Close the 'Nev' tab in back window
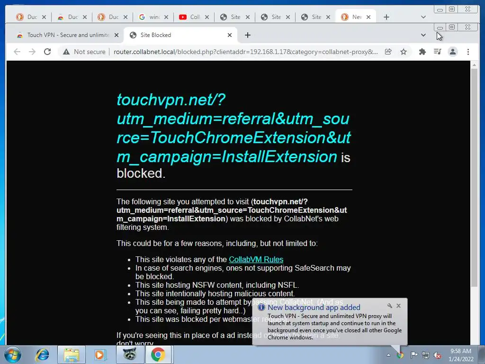The width and height of the screenshot is (485, 364). click(368, 17)
